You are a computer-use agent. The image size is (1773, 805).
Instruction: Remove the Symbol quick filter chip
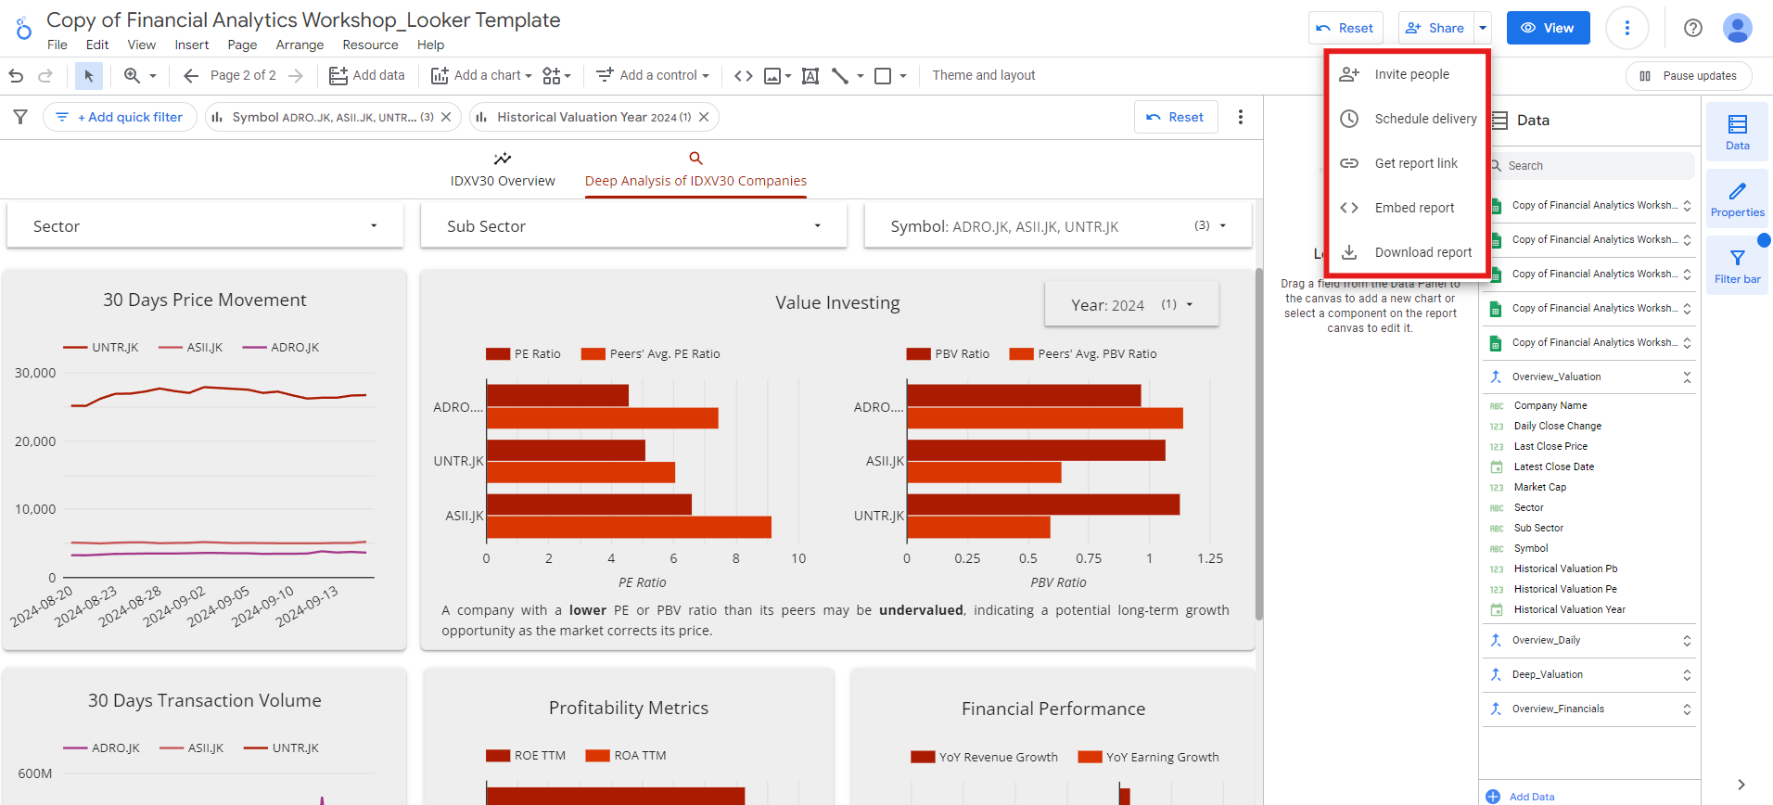tap(446, 117)
